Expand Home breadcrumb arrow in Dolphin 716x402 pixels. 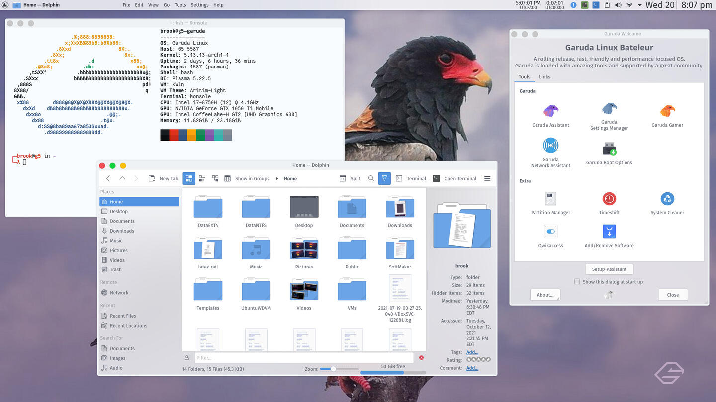(x=277, y=179)
